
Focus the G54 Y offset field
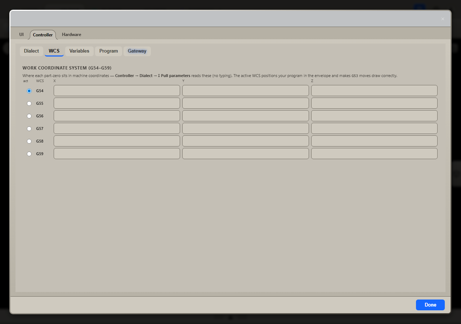point(246,91)
